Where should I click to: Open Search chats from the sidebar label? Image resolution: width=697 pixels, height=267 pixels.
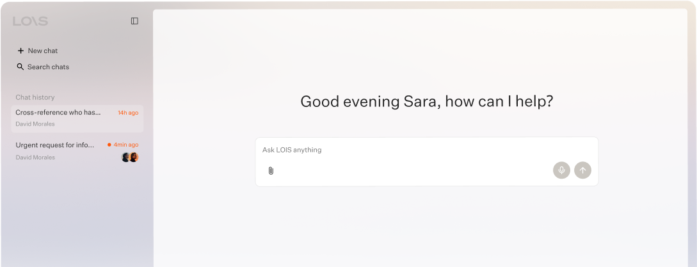click(48, 67)
